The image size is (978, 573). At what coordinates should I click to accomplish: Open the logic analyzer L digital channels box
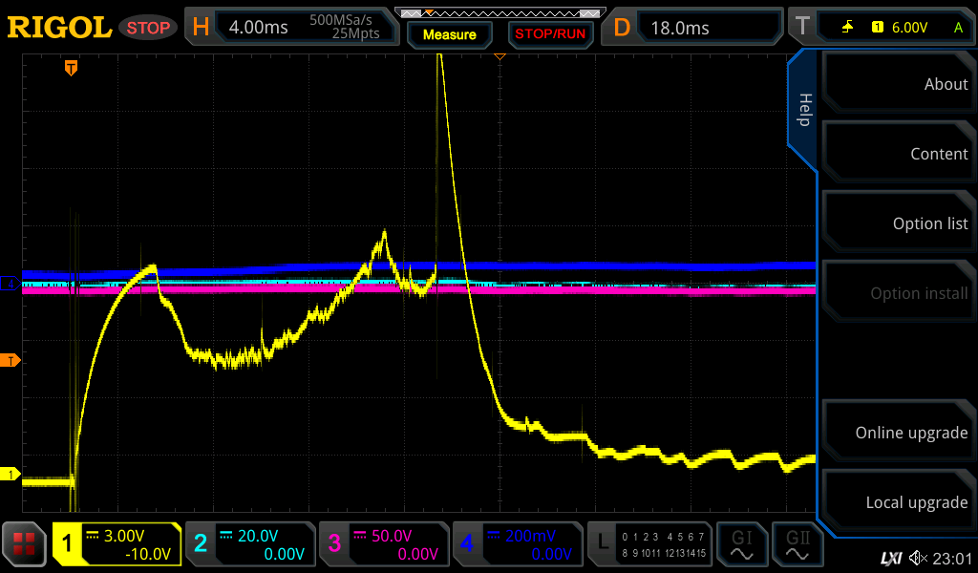click(651, 544)
